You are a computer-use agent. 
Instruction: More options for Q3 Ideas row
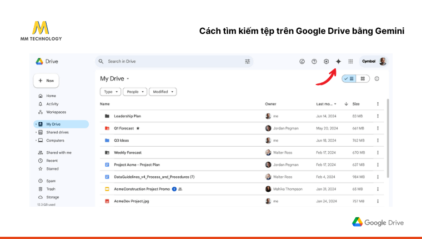tap(378, 141)
